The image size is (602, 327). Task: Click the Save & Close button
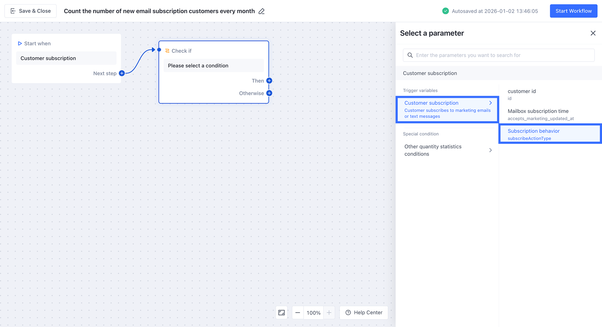30,11
